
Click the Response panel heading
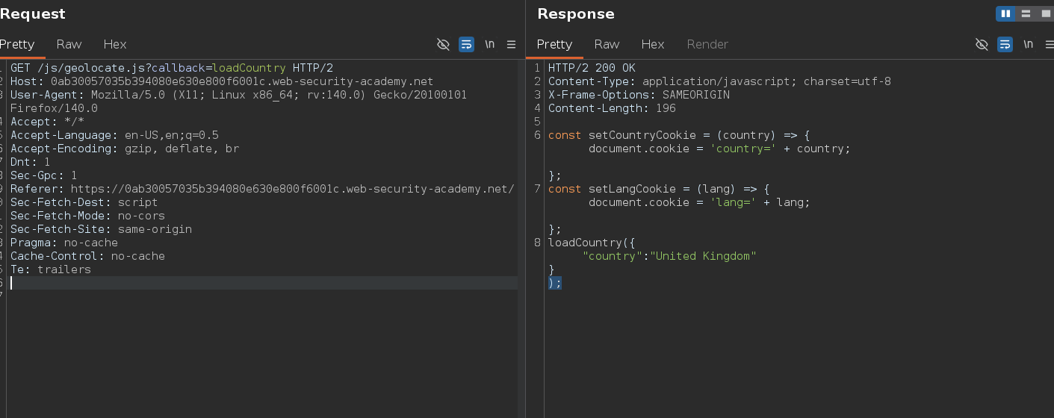click(x=576, y=13)
